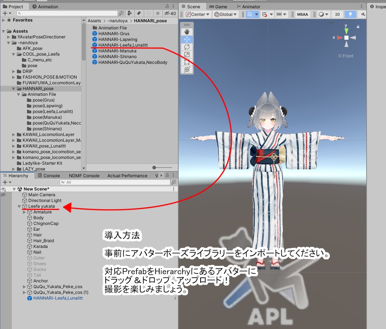The width and height of the screenshot is (386, 329).
Task: Click the Front view label under the gizmo
Action: pos(346,56)
